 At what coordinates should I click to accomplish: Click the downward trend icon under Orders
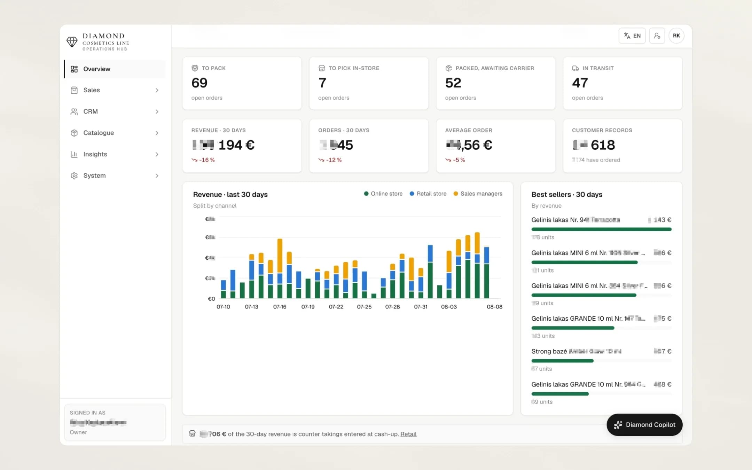point(321,160)
